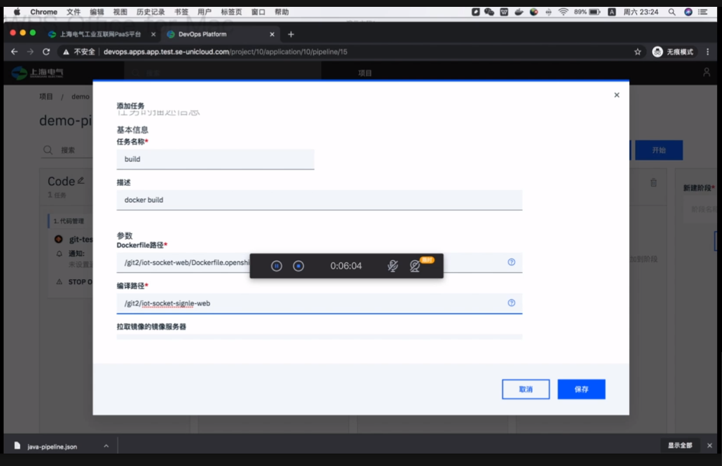Viewport: 722px width, 466px height.
Task: Open Chrome's three-dot menu
Action: [x=708, y=52]
